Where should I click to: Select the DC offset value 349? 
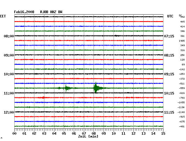183,45
